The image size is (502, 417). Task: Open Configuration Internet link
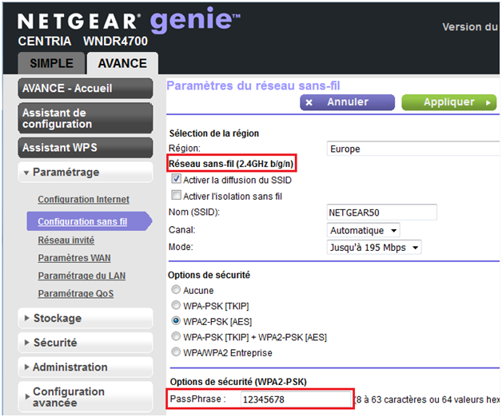pyautogui.click(x=84, y=200)
